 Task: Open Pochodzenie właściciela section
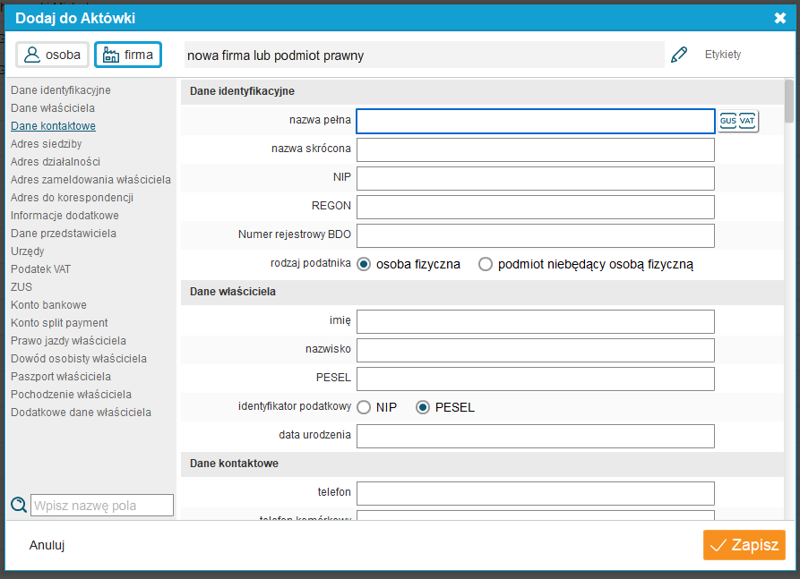click(x=71, y=394)
